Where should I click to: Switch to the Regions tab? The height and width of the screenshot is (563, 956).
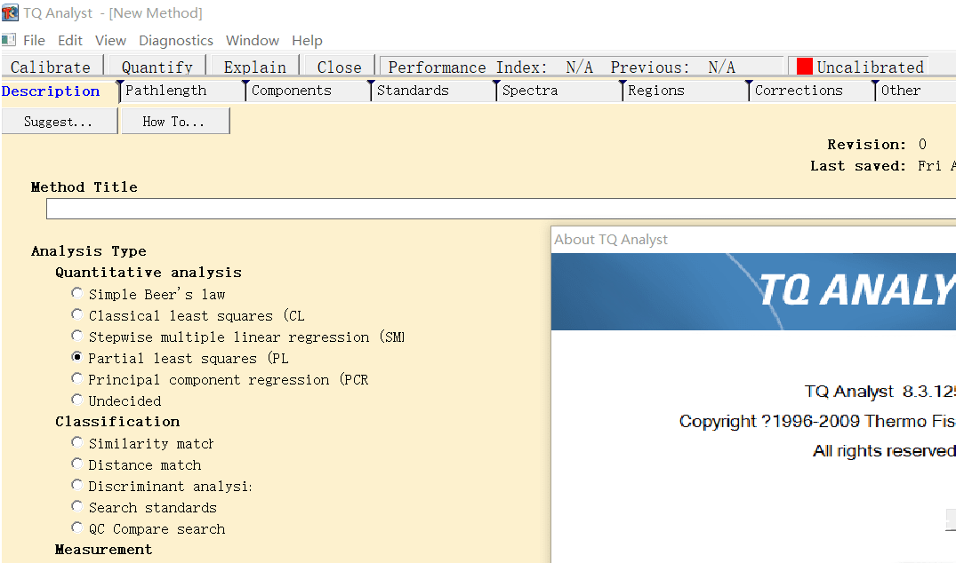click(656, 91)
